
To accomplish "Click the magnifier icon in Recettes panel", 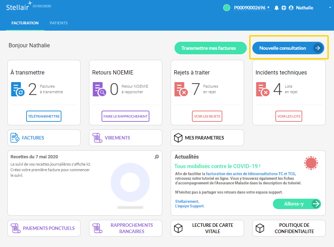I will 157,157.
